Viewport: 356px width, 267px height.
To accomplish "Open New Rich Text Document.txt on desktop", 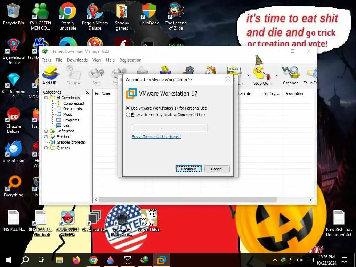I will [x=339, y=224].
